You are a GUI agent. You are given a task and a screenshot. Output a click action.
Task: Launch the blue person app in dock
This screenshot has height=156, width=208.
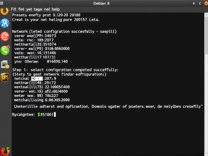pos(5,24)
